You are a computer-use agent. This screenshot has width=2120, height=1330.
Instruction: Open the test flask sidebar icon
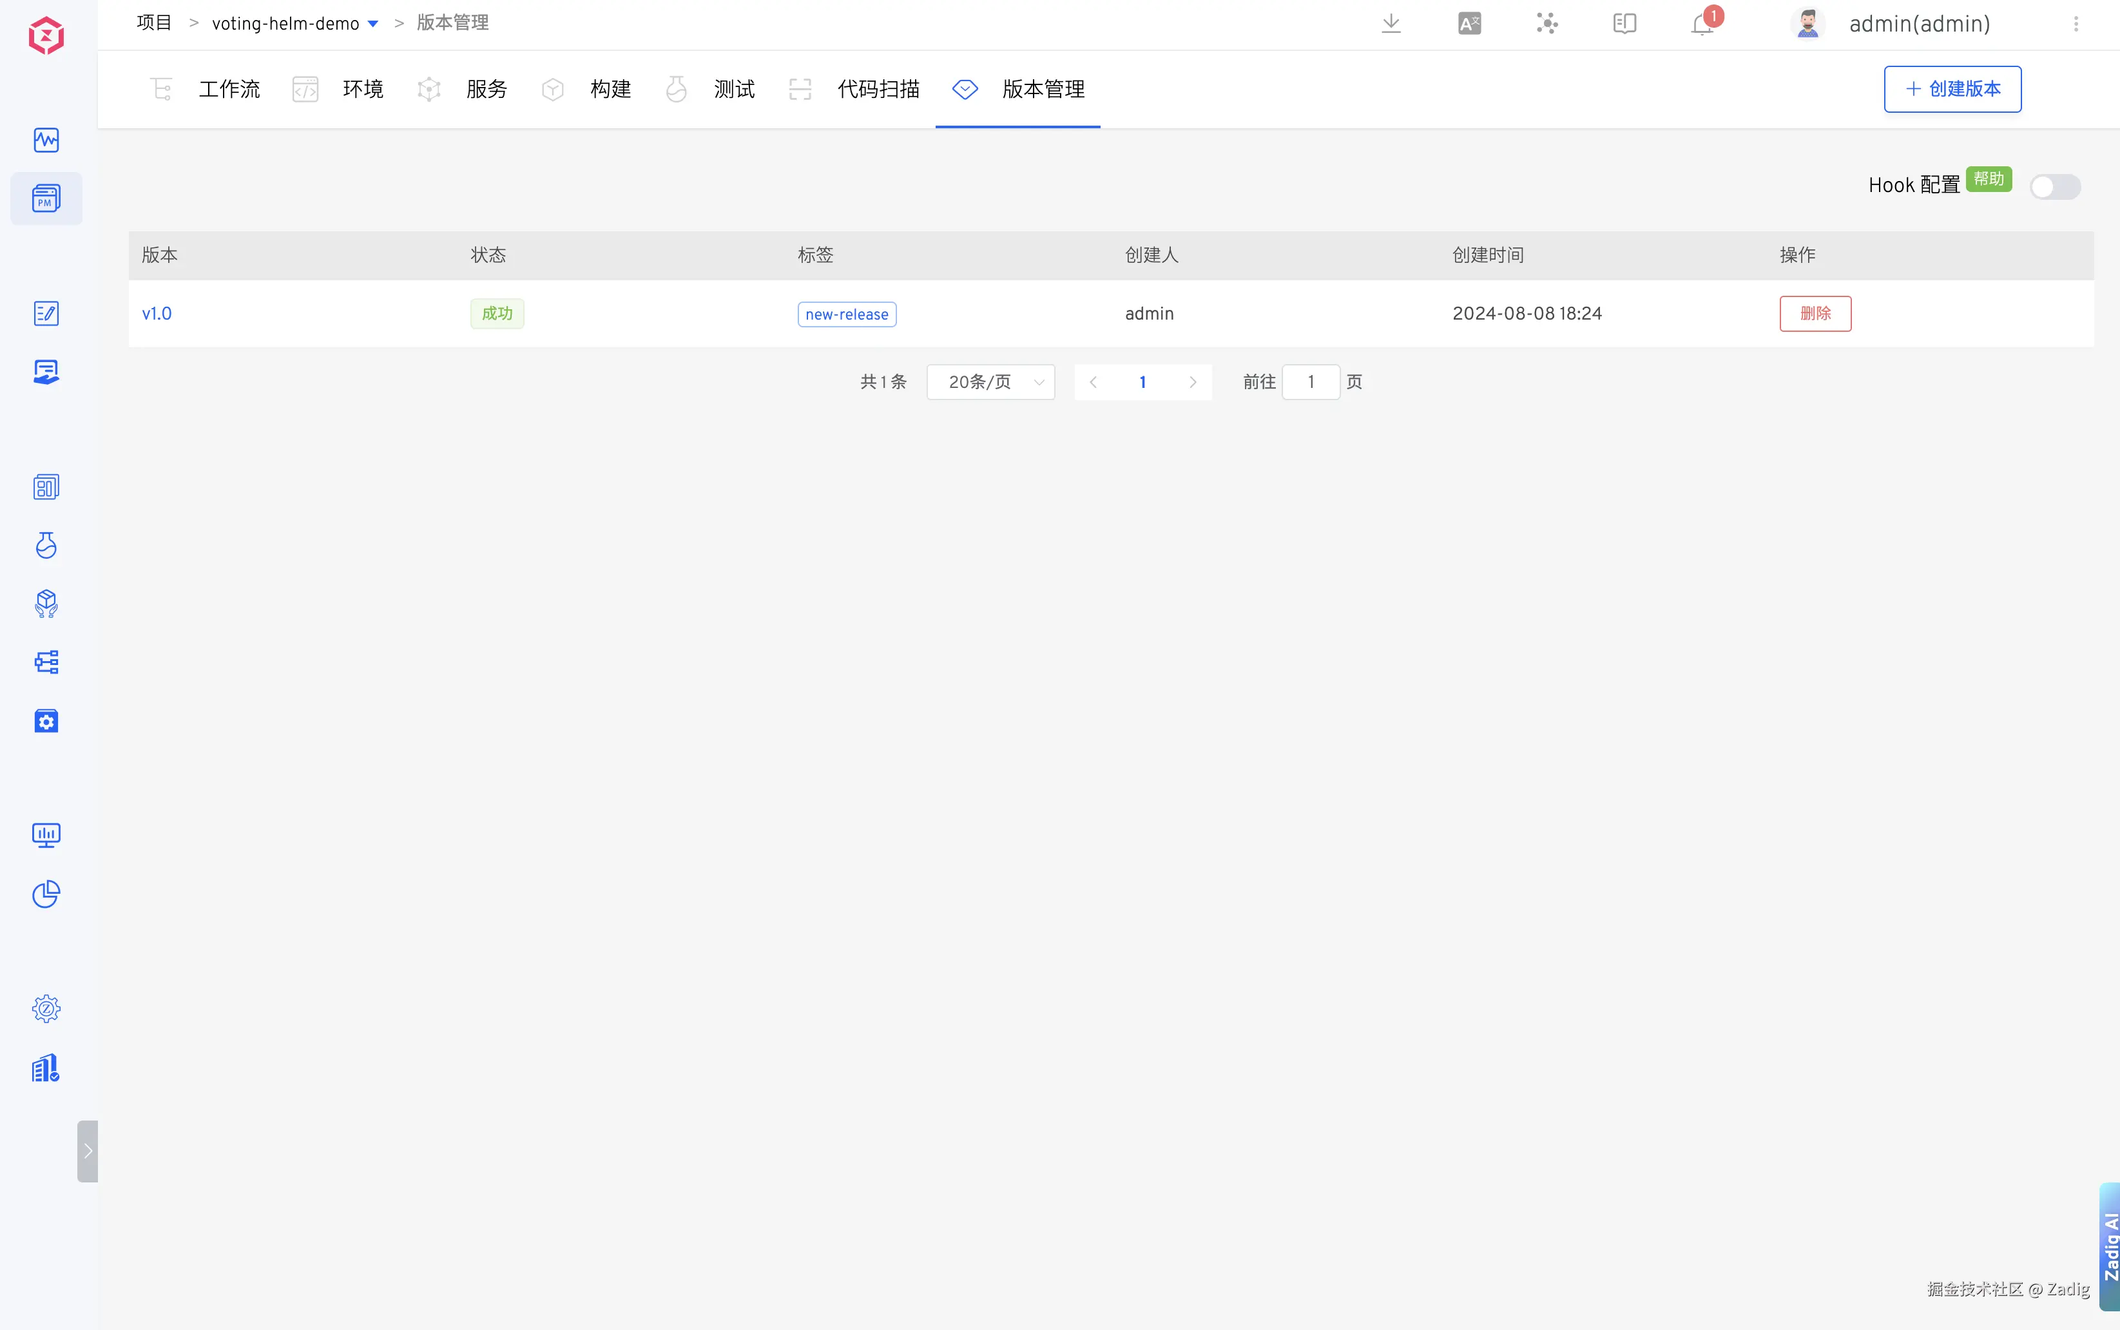click(46, 545)
